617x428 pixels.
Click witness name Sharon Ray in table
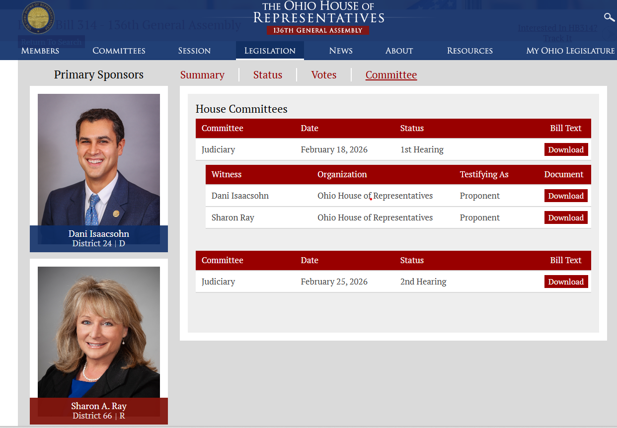click(232, 217)
